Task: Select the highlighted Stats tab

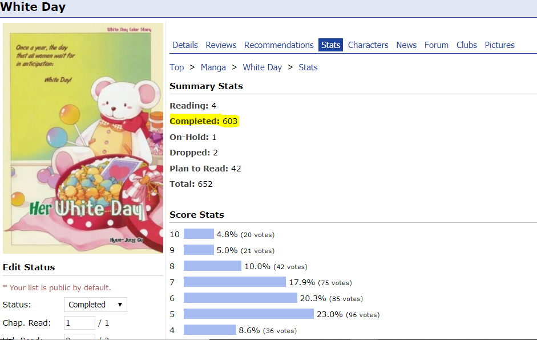Action: (331, 45)
